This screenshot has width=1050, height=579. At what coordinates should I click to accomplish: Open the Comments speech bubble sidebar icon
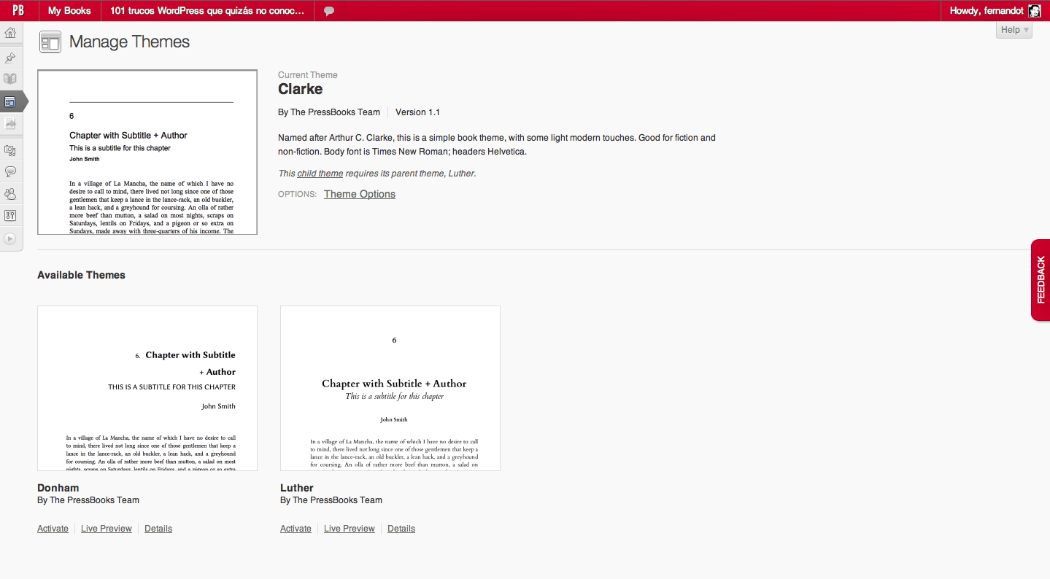click(x=10, y=172)
